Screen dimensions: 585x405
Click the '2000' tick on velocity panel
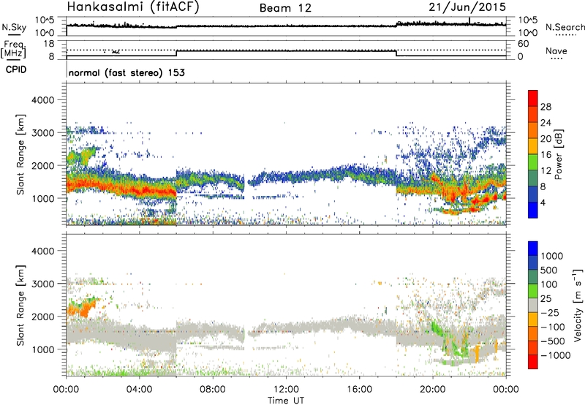point(42,317)
